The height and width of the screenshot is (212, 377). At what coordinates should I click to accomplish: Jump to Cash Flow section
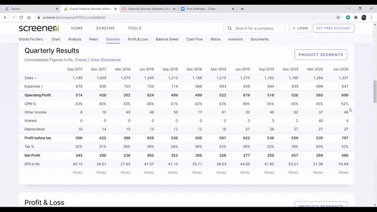tap(194, 39)
